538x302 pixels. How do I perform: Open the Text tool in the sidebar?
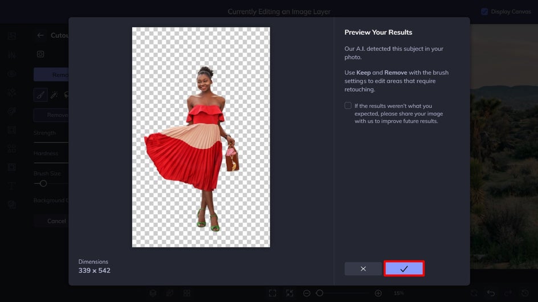[11, 186]
